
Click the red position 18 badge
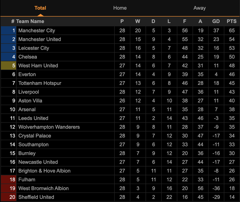pos(9,180)
